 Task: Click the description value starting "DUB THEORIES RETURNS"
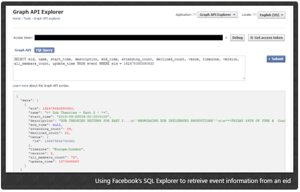click(x=172, y=121)
